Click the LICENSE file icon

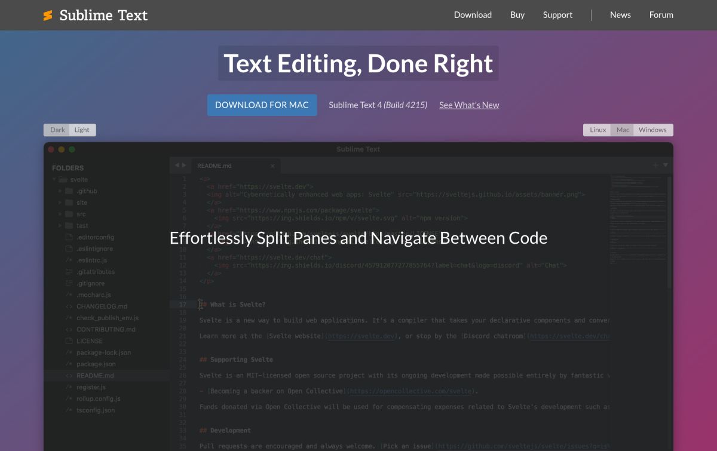point(69,341)
